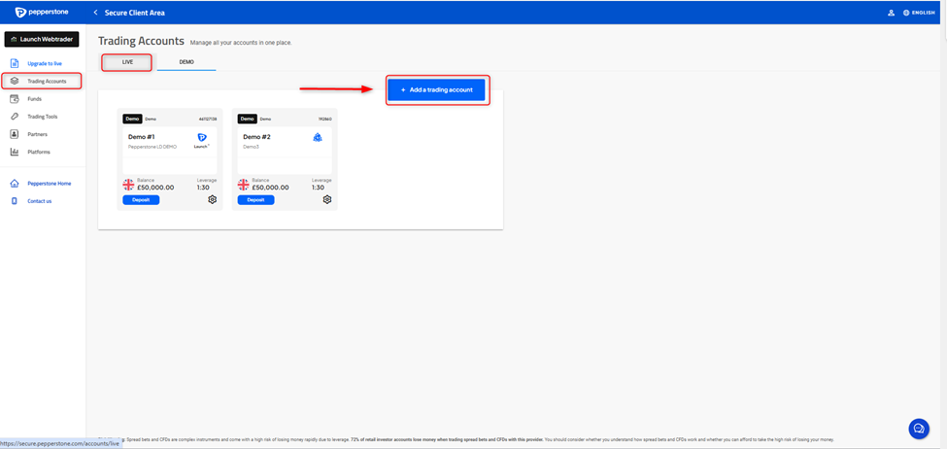Click the Trading Tools wrench icon
The image size is (947, 449).
pos(15,117)
